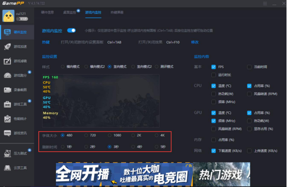Image resolution: width=287 pixels, height=187 pixels.
Task: Set refresh time to 4秒
Action: (x=133, y=147)
